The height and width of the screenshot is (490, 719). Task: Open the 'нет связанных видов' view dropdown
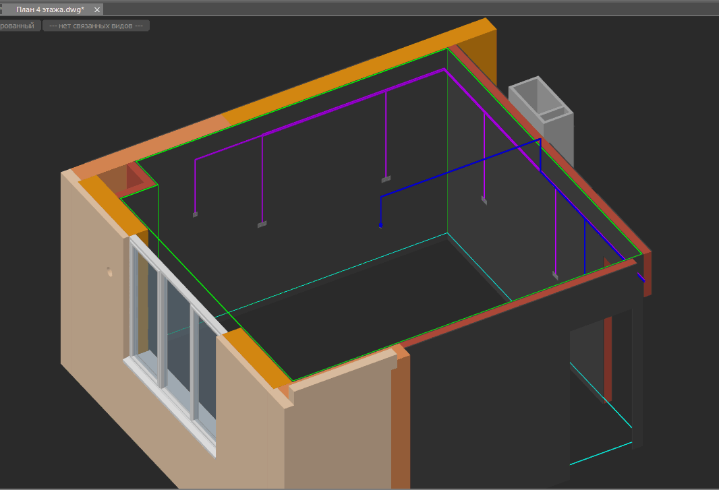tap(96, 26)
